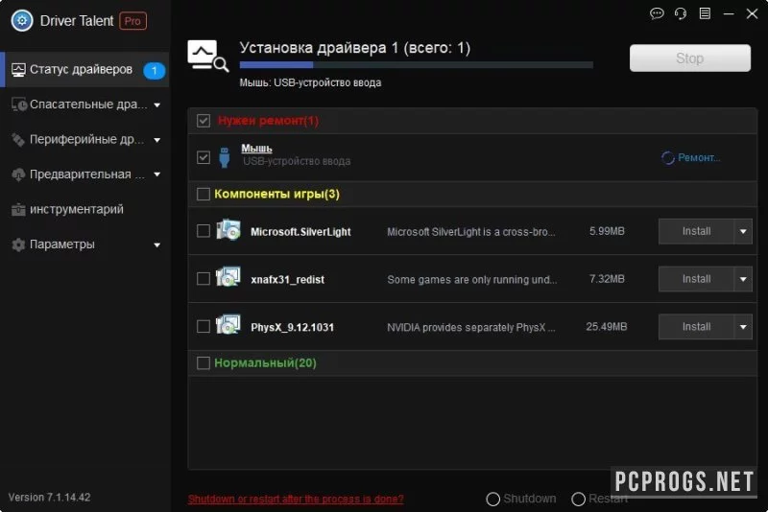
Task: Click the Мышь: USB-устройство ввода status line
Action: (x=310, y=82)
